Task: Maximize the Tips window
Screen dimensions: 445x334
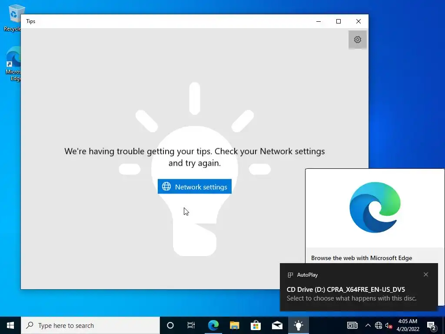Action: pos(338,21)
